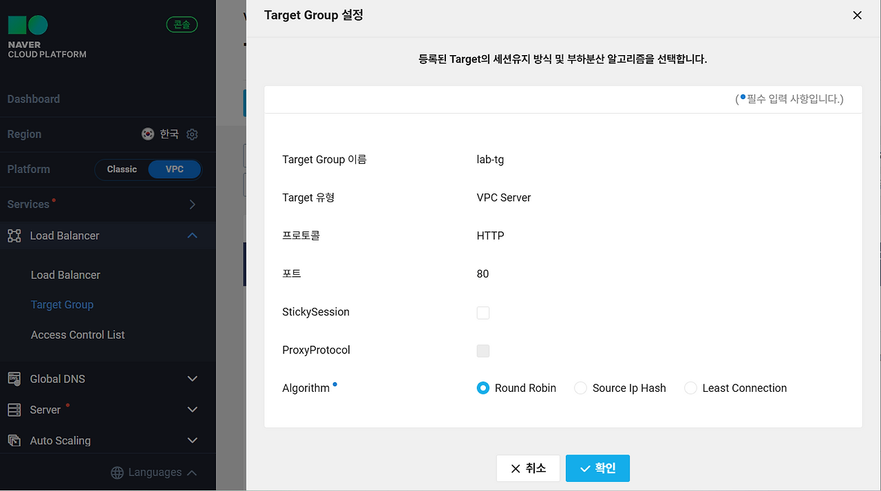Open region settings gear icon

[192, 134]
